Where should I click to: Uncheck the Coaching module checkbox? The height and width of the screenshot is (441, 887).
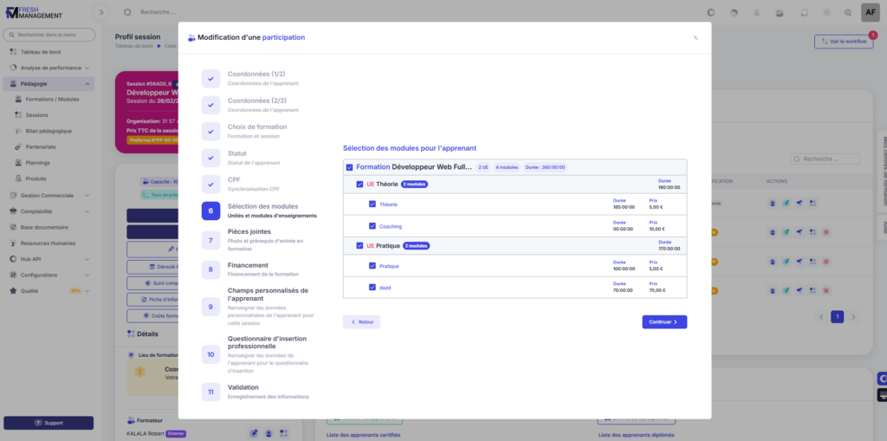[x=372, y=226]
